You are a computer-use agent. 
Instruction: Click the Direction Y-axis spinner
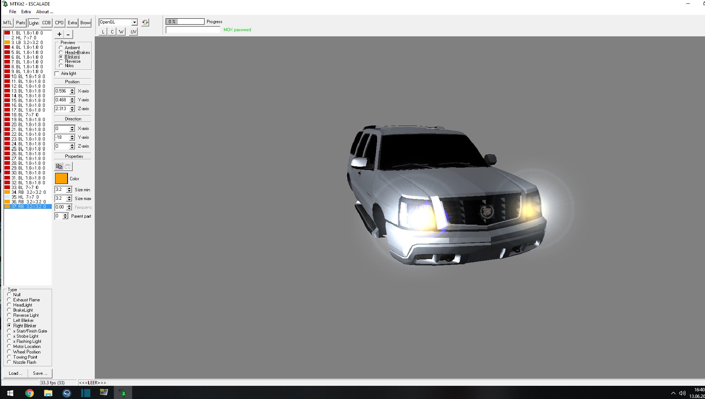[x=72, y=137]
